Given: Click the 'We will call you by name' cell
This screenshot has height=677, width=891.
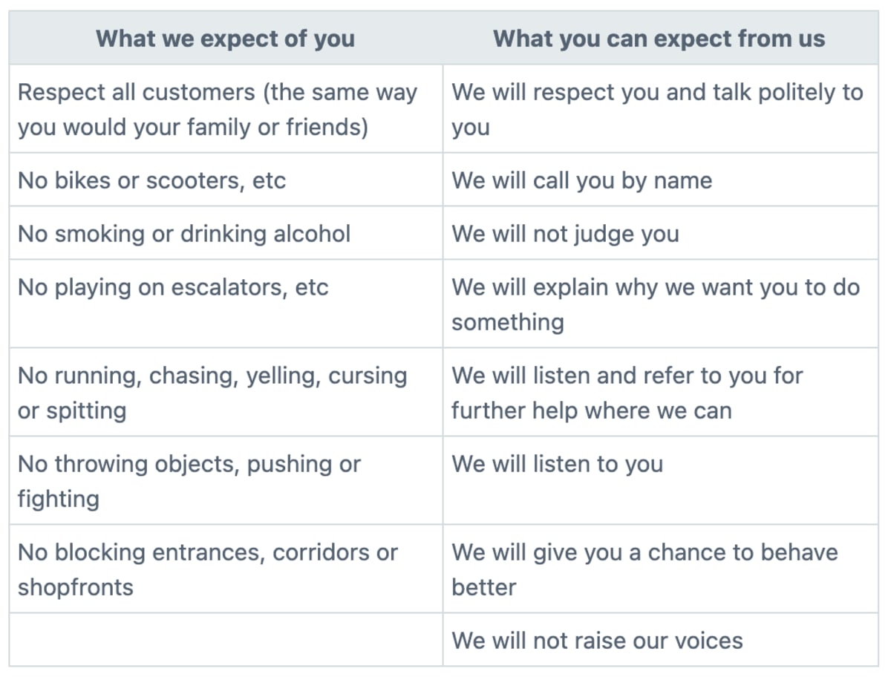Looking at the screenshot, I should pyautogui.click(x=661, y=180).
